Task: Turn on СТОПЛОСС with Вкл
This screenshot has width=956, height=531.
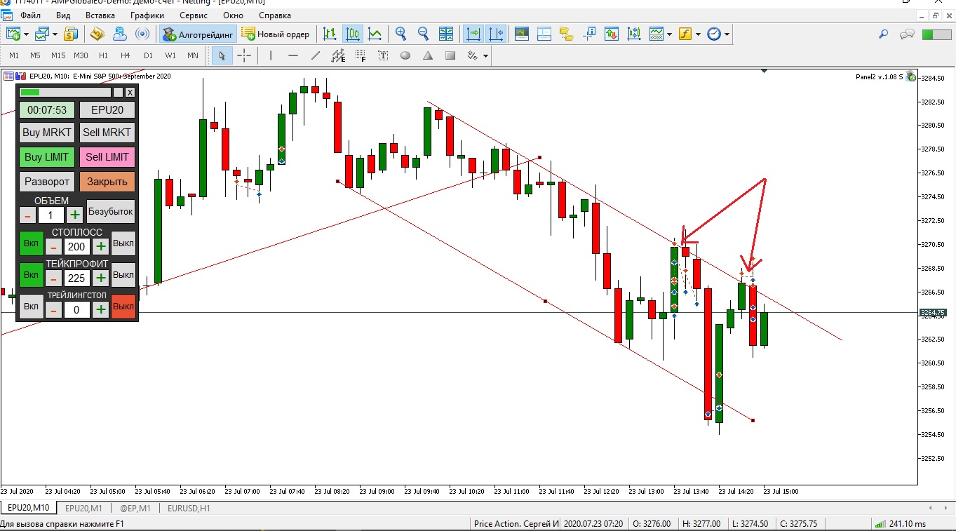Action: (x=31, y=243)
